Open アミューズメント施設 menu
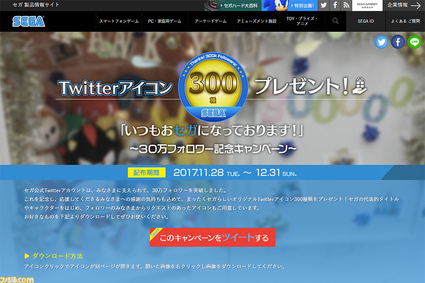Viewport: 425px width, 283px height. click(x=256, y=21)
